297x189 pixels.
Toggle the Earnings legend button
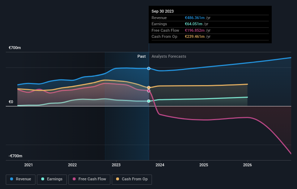point(52,179)
